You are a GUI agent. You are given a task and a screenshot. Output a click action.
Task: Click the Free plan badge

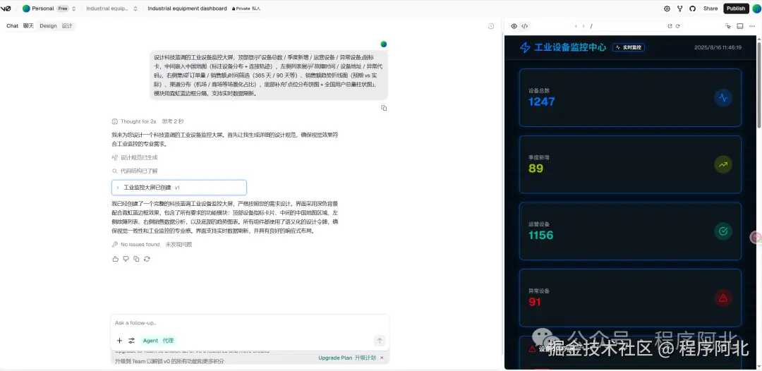(63, 8)
